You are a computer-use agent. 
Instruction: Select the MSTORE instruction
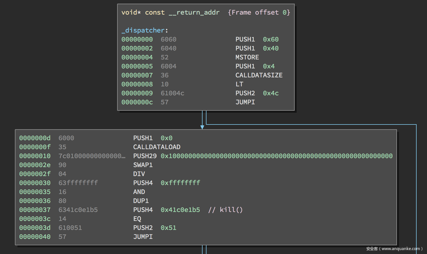(247, 57)
